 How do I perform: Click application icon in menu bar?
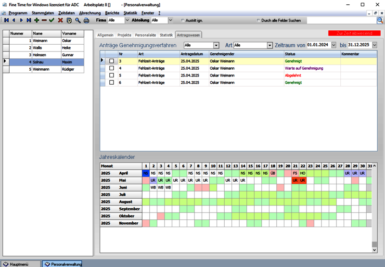[x=4, y=13]
